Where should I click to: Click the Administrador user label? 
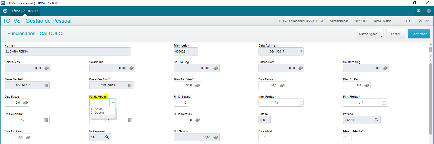pyautogui.click(x=339, y=21)
